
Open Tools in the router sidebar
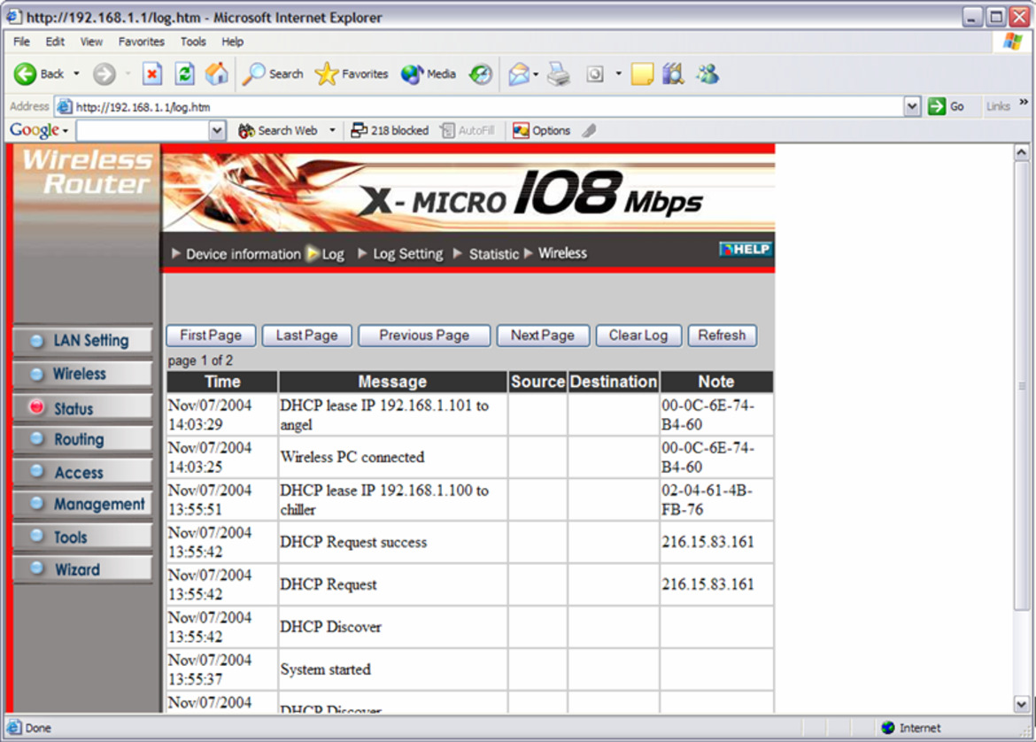(82, 537)
